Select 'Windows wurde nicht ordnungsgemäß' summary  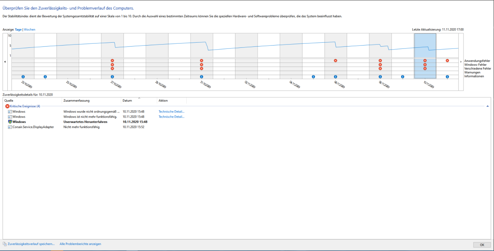click(92, 112)
